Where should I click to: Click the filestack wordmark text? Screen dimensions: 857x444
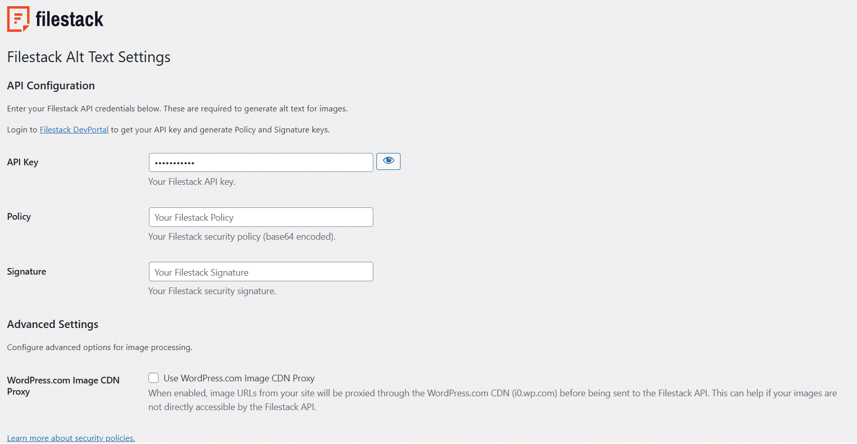tap(68, 18)
